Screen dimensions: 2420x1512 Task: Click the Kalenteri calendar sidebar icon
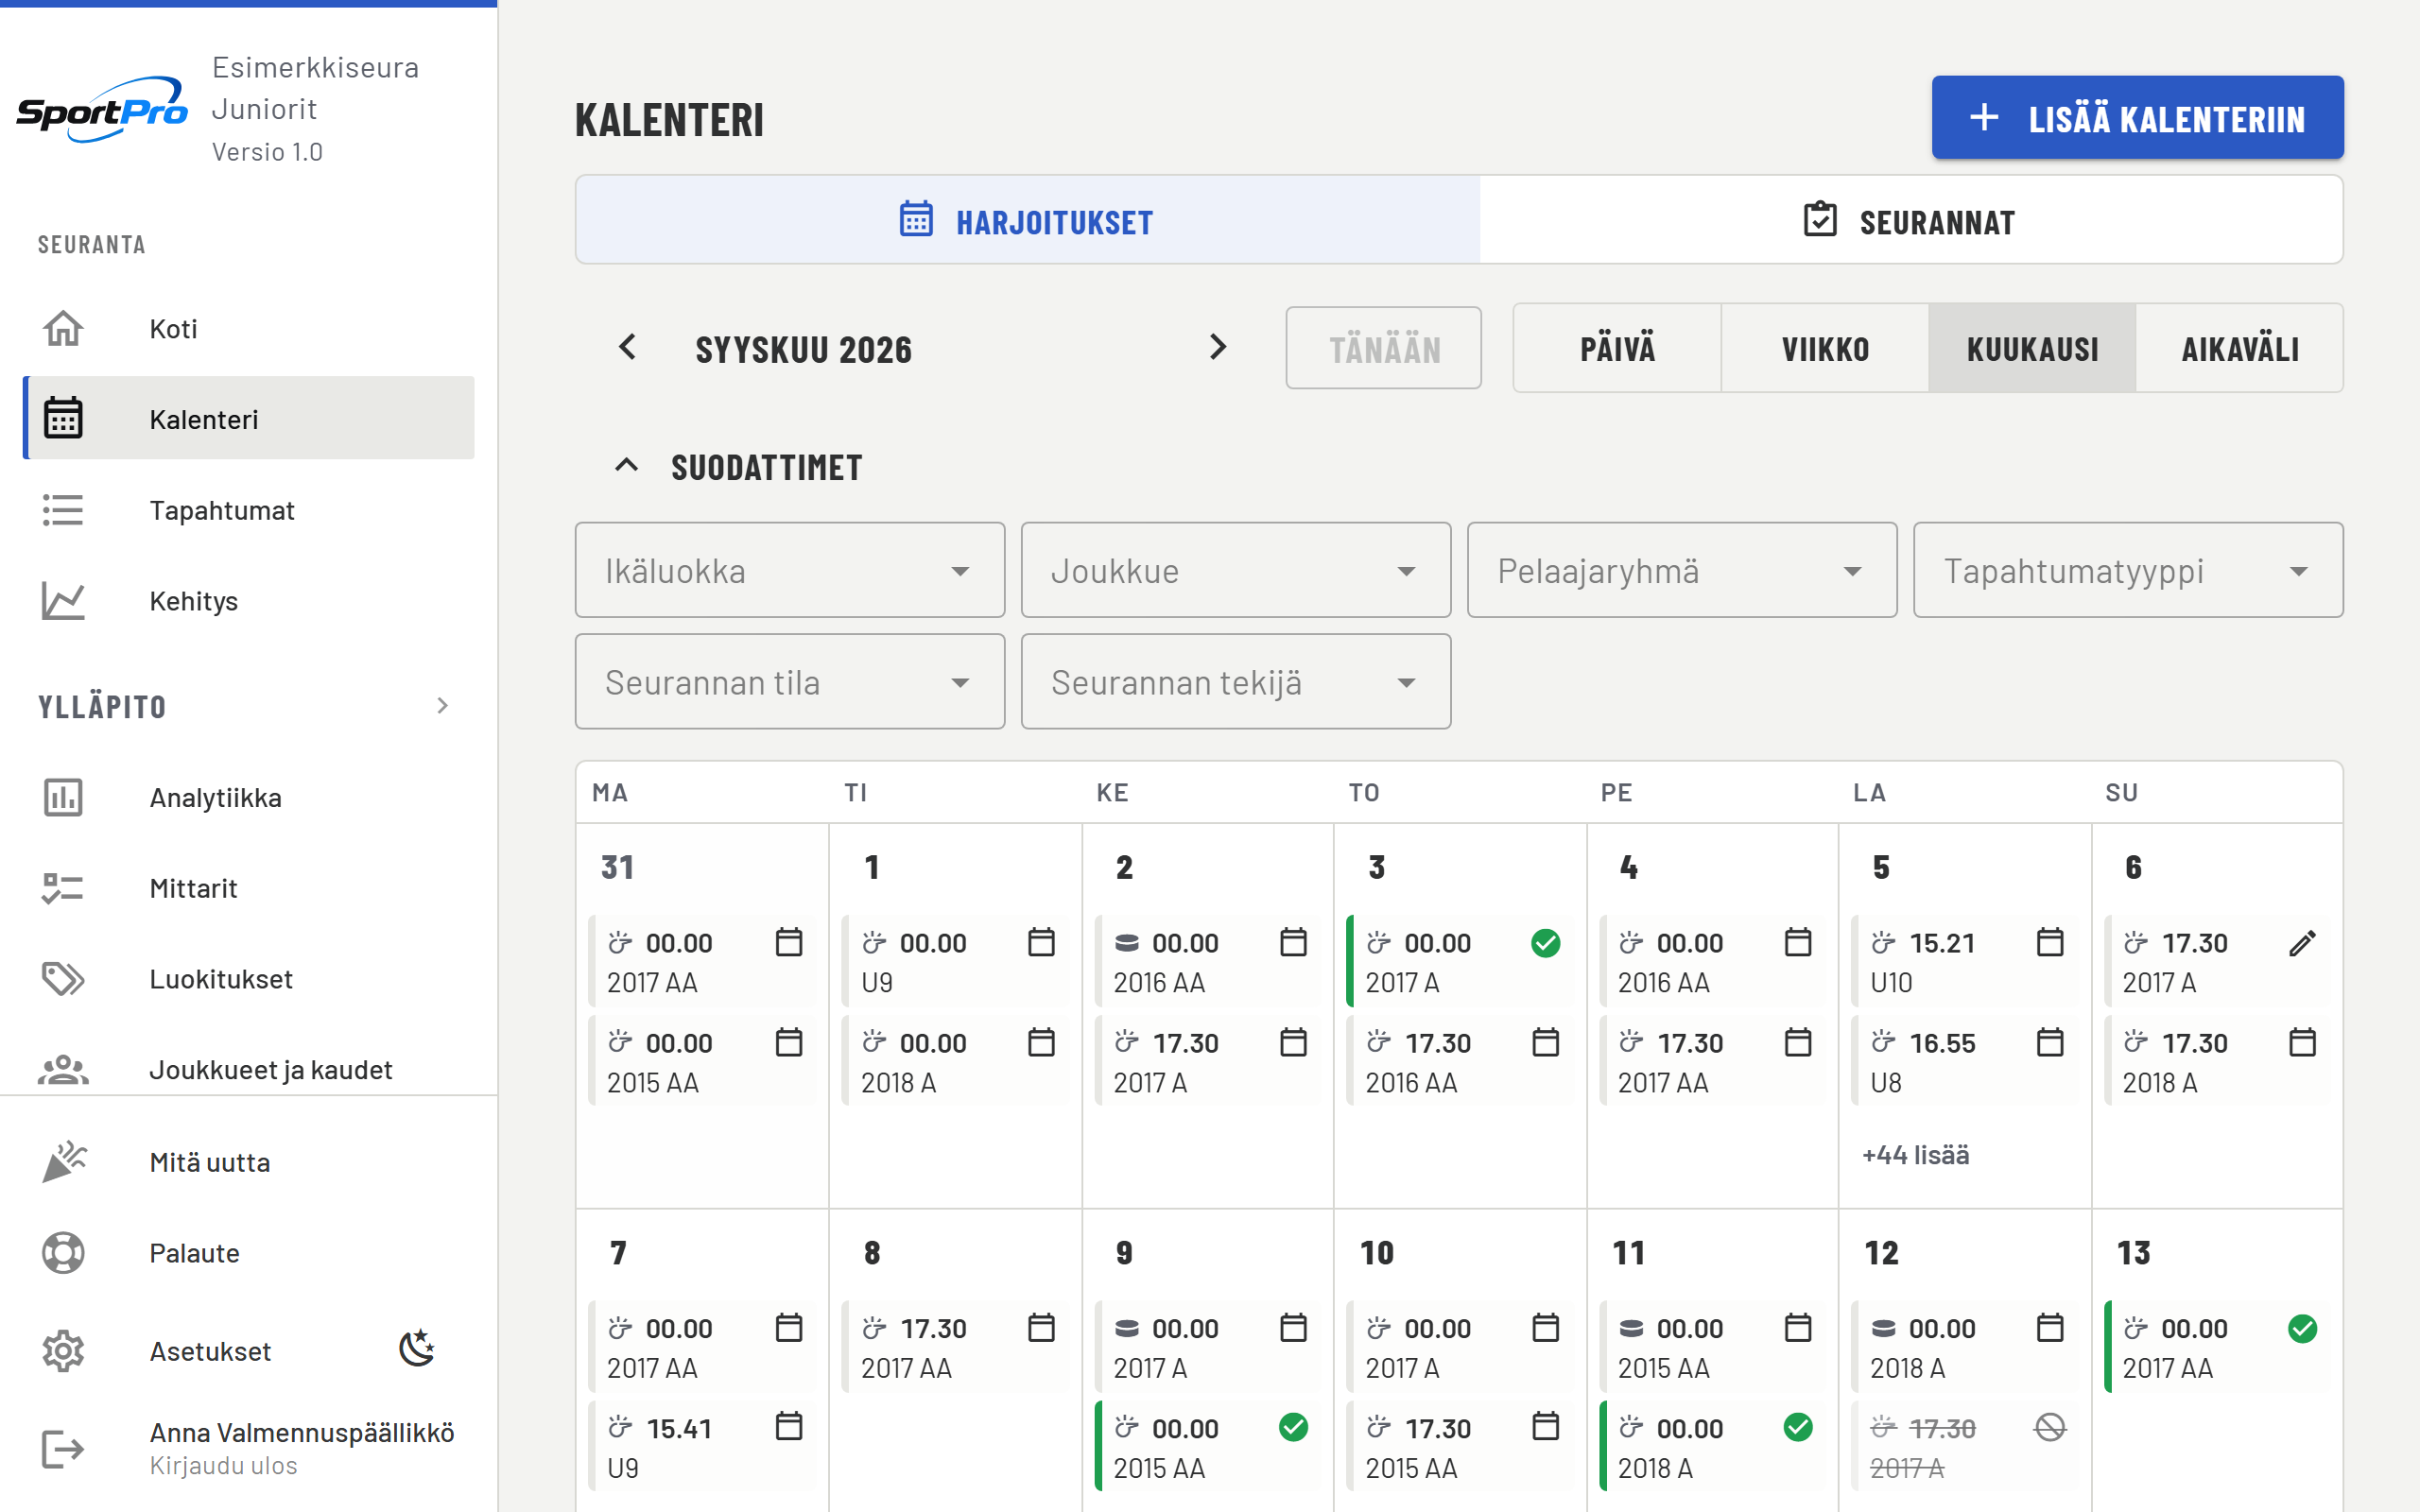pyautogui.click(x=63, y=418)
